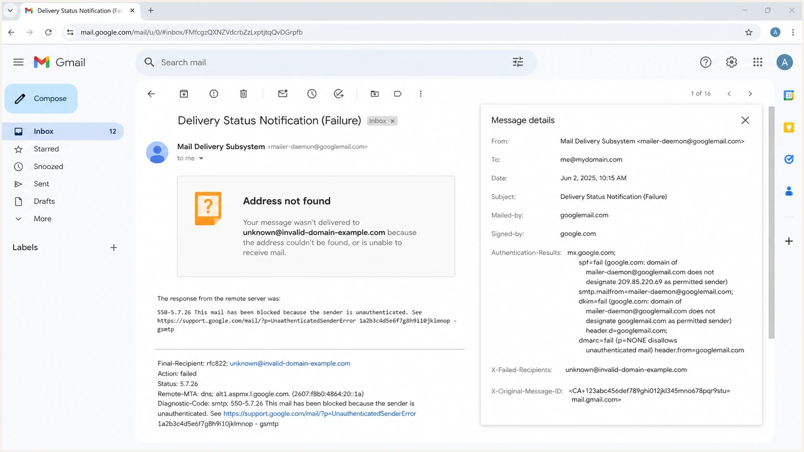Viewport: 804px width, 452px height.
Task: Open more actions three-dot menu in email toolbar
Action: pyautogui.click(x=421, y=94)
